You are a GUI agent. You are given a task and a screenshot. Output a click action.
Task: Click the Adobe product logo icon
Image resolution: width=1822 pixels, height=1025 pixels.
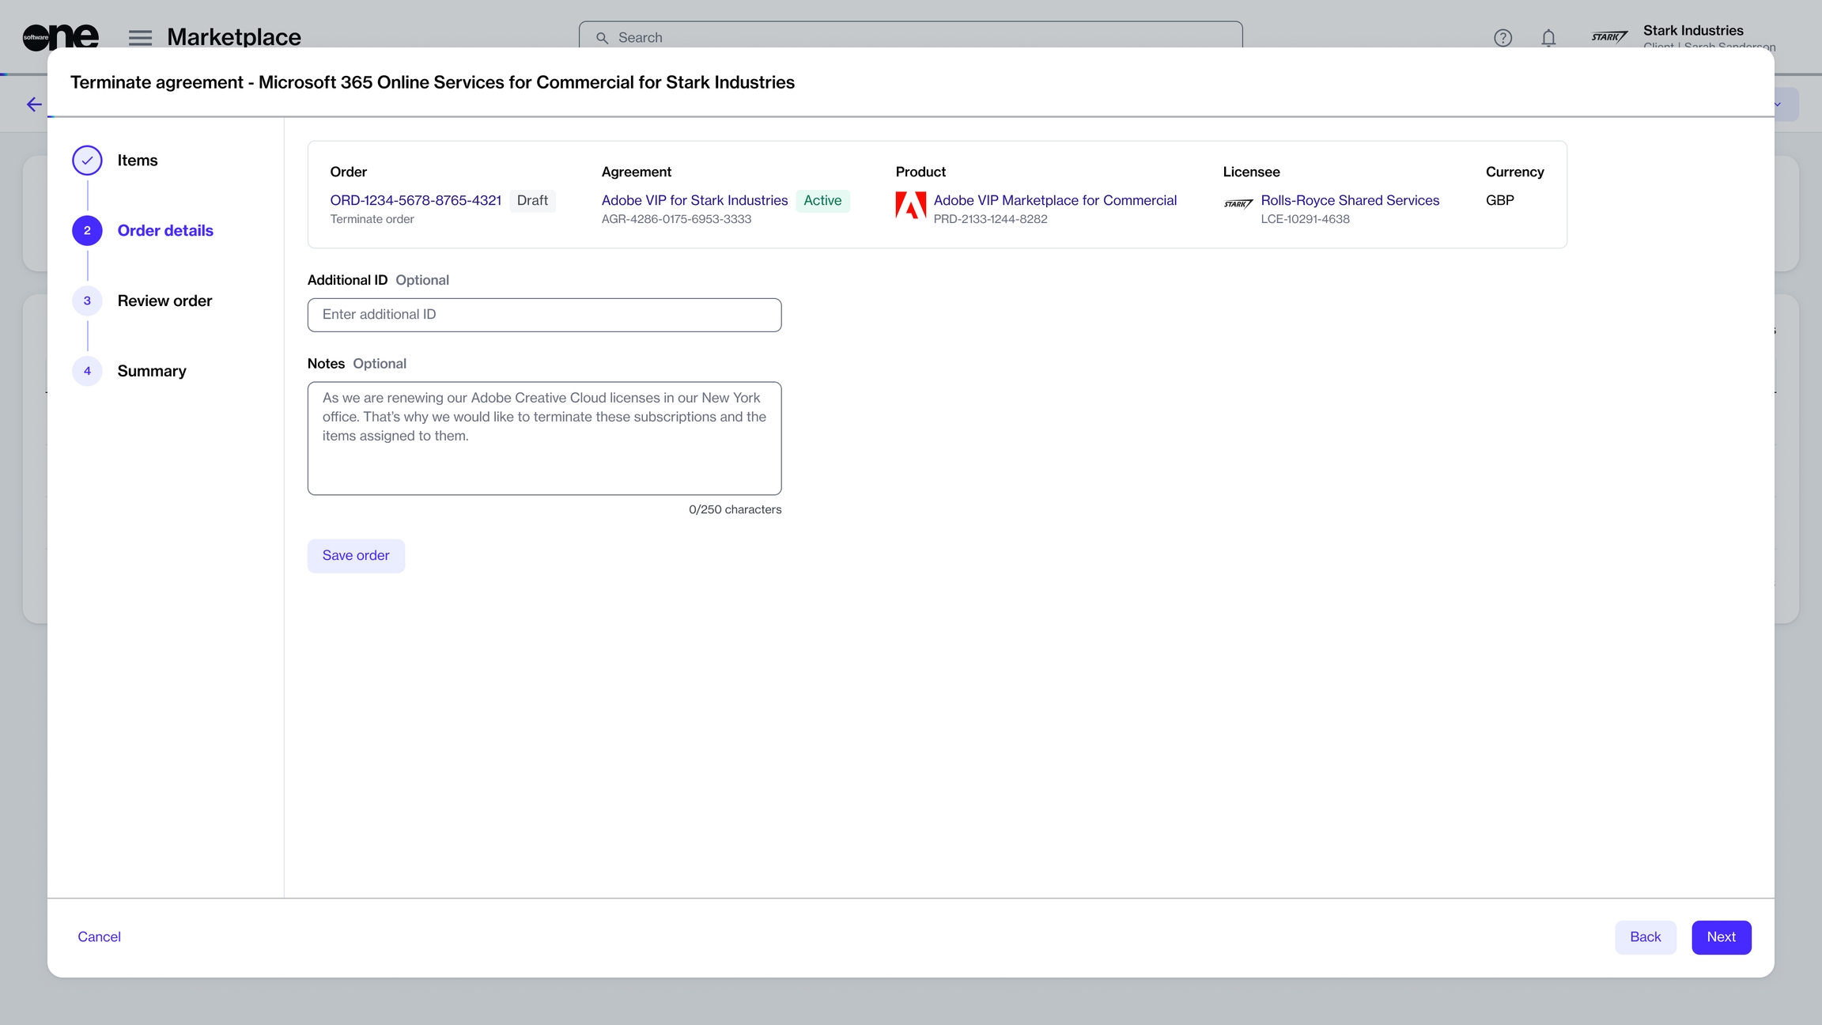click(910, 206)
